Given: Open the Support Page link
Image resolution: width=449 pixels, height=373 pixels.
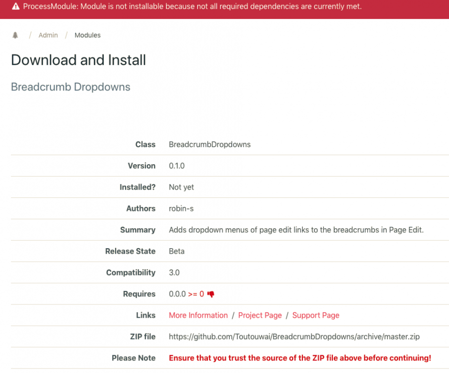Looking at the screenshot, I should [315, 315].
